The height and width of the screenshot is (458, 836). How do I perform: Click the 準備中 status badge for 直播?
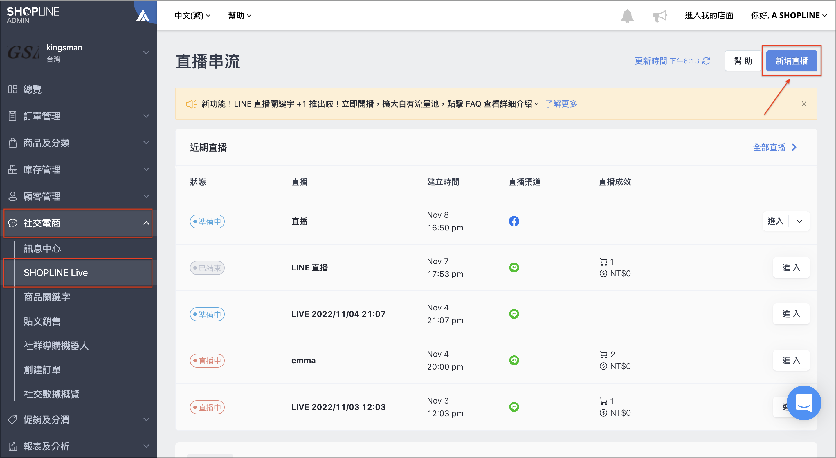(x=207, y=221)
